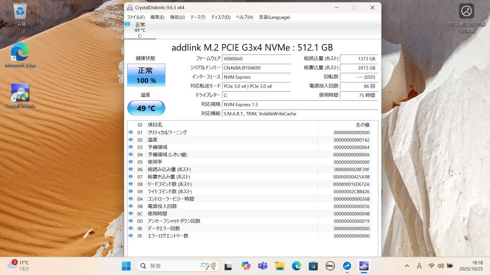
Task: Open the 編集(E) menu
Action: coord(157,17)
